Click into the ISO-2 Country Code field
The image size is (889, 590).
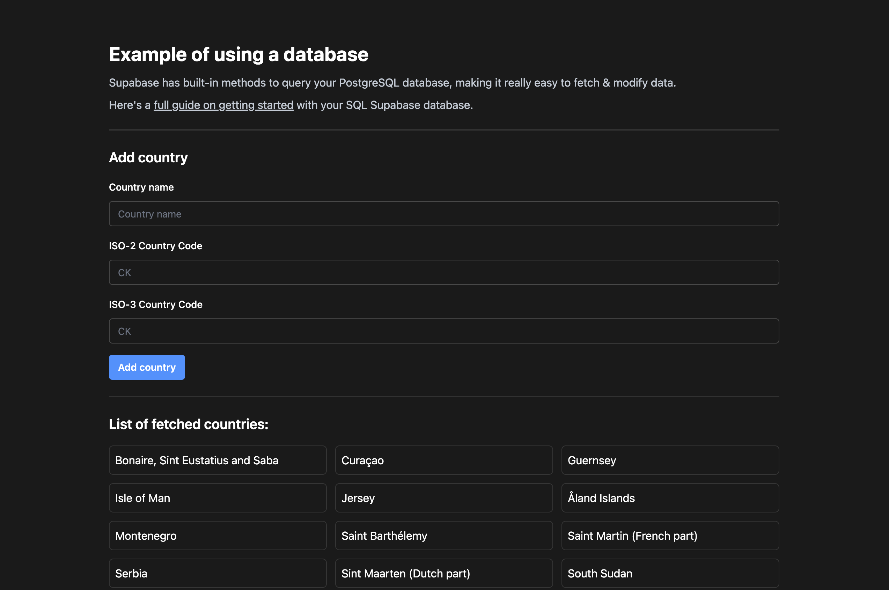(444, 272)
